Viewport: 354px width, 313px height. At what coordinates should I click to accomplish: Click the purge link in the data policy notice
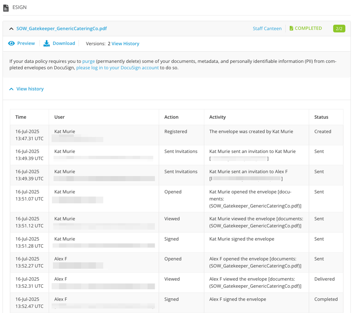coord(89,61)
